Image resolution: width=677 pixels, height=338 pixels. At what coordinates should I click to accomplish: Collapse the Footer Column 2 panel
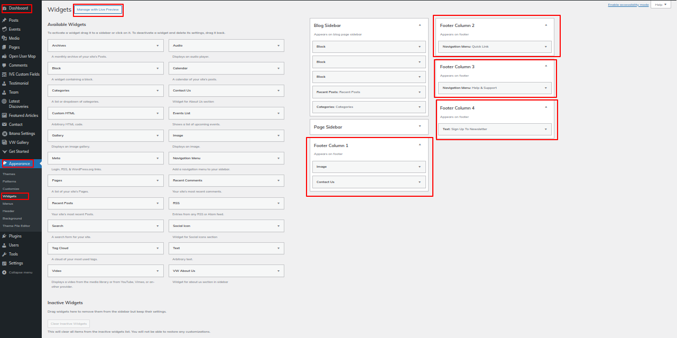[546, 25]
